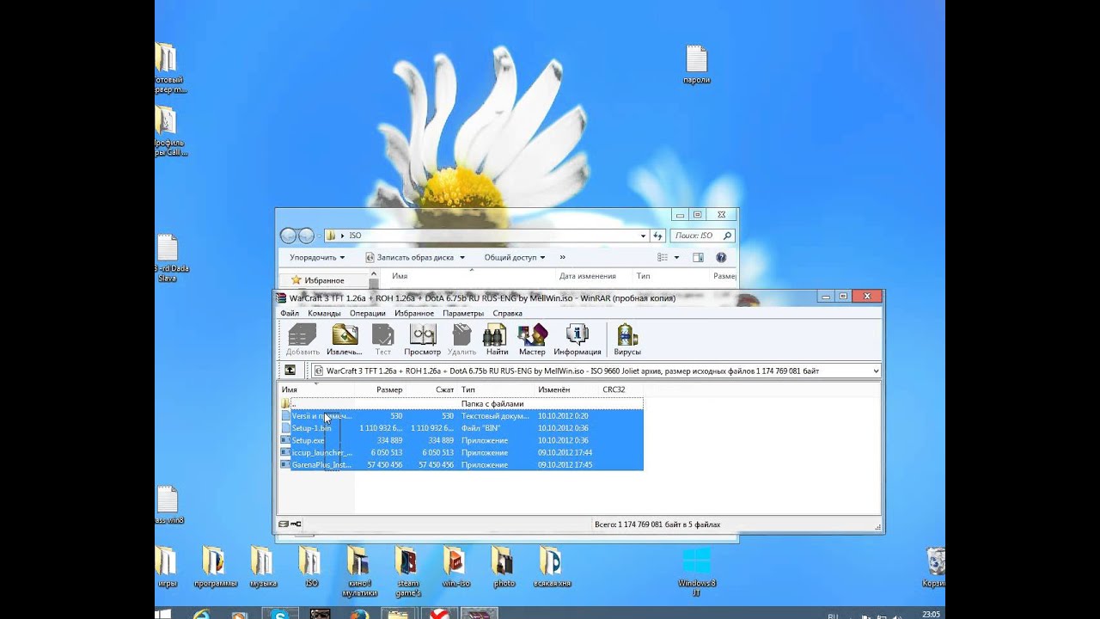Viewport: 1100px width, 619px height.
Task: Click the Skype icon in taskbar
Action: pos(280,614)
